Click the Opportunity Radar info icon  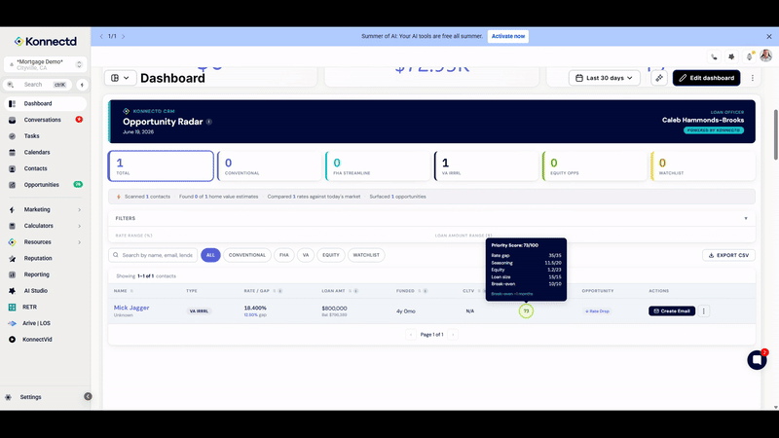(x=209, y=122)
